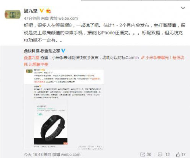The height and width of the screenshot is (158, 190).
Task: Like the post with thumbs-up icon
Action: [x=178, y=155]
